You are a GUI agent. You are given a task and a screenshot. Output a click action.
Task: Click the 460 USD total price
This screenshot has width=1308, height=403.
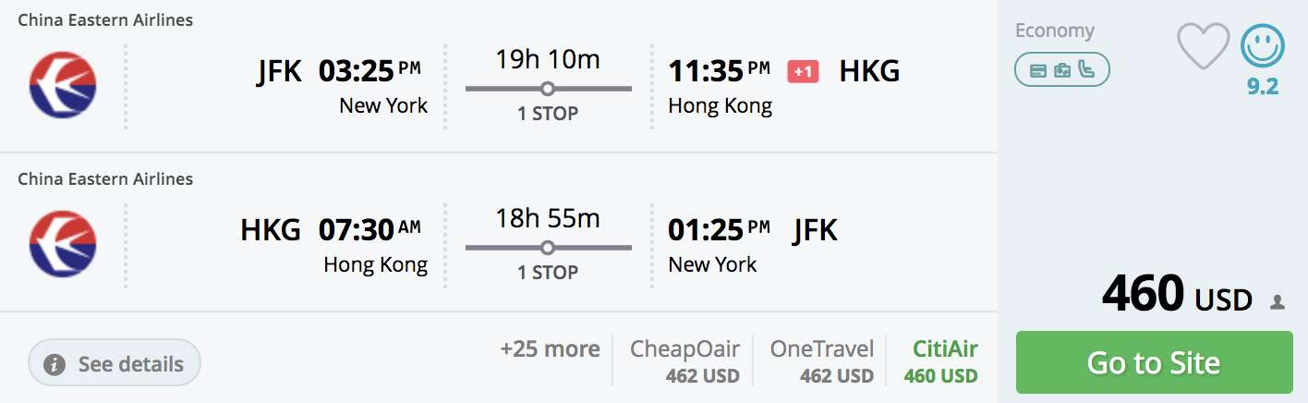point(1177,295)
